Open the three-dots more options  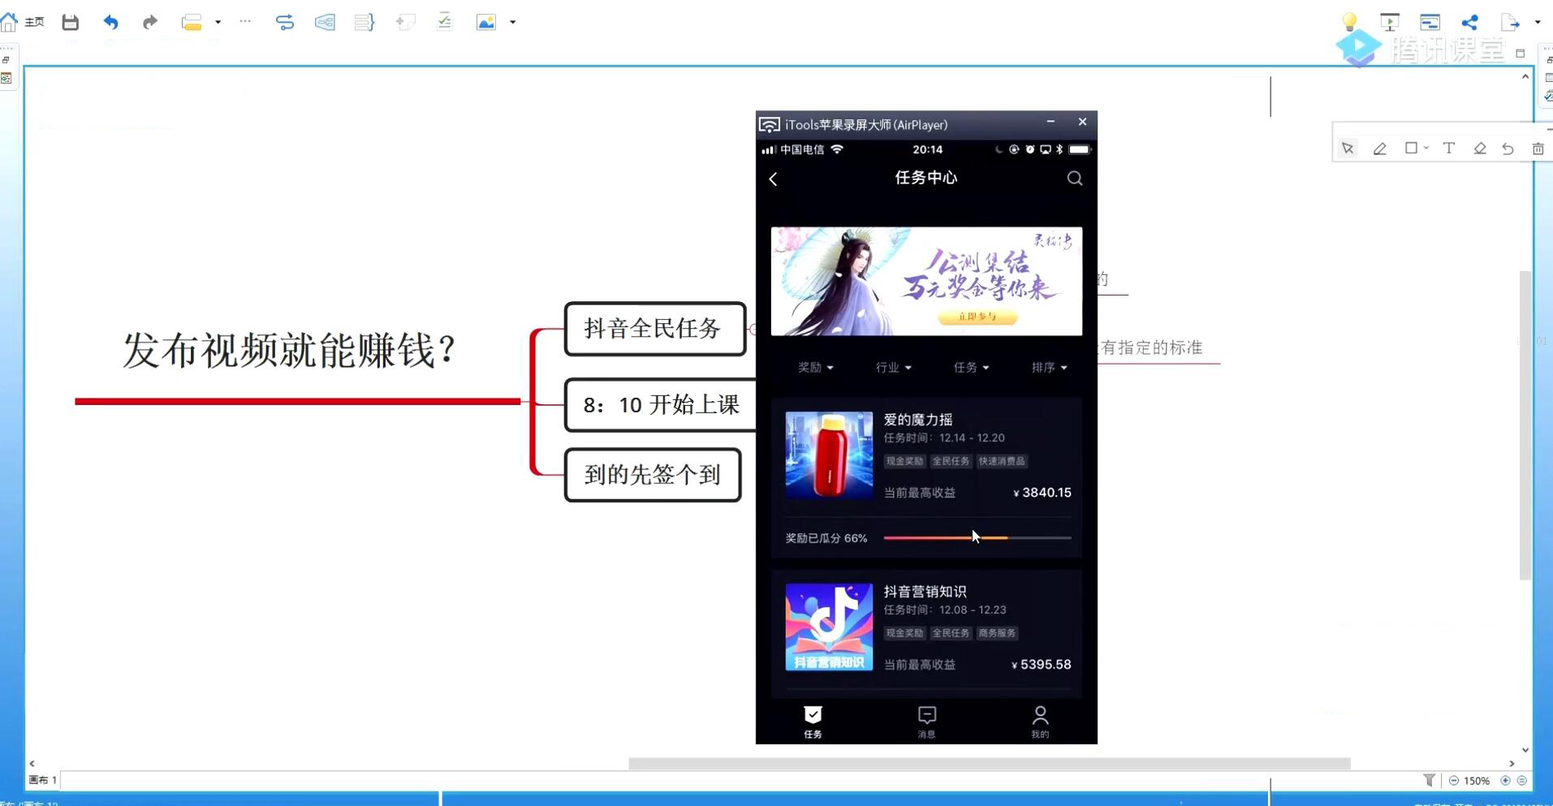(x=245, y=22)
